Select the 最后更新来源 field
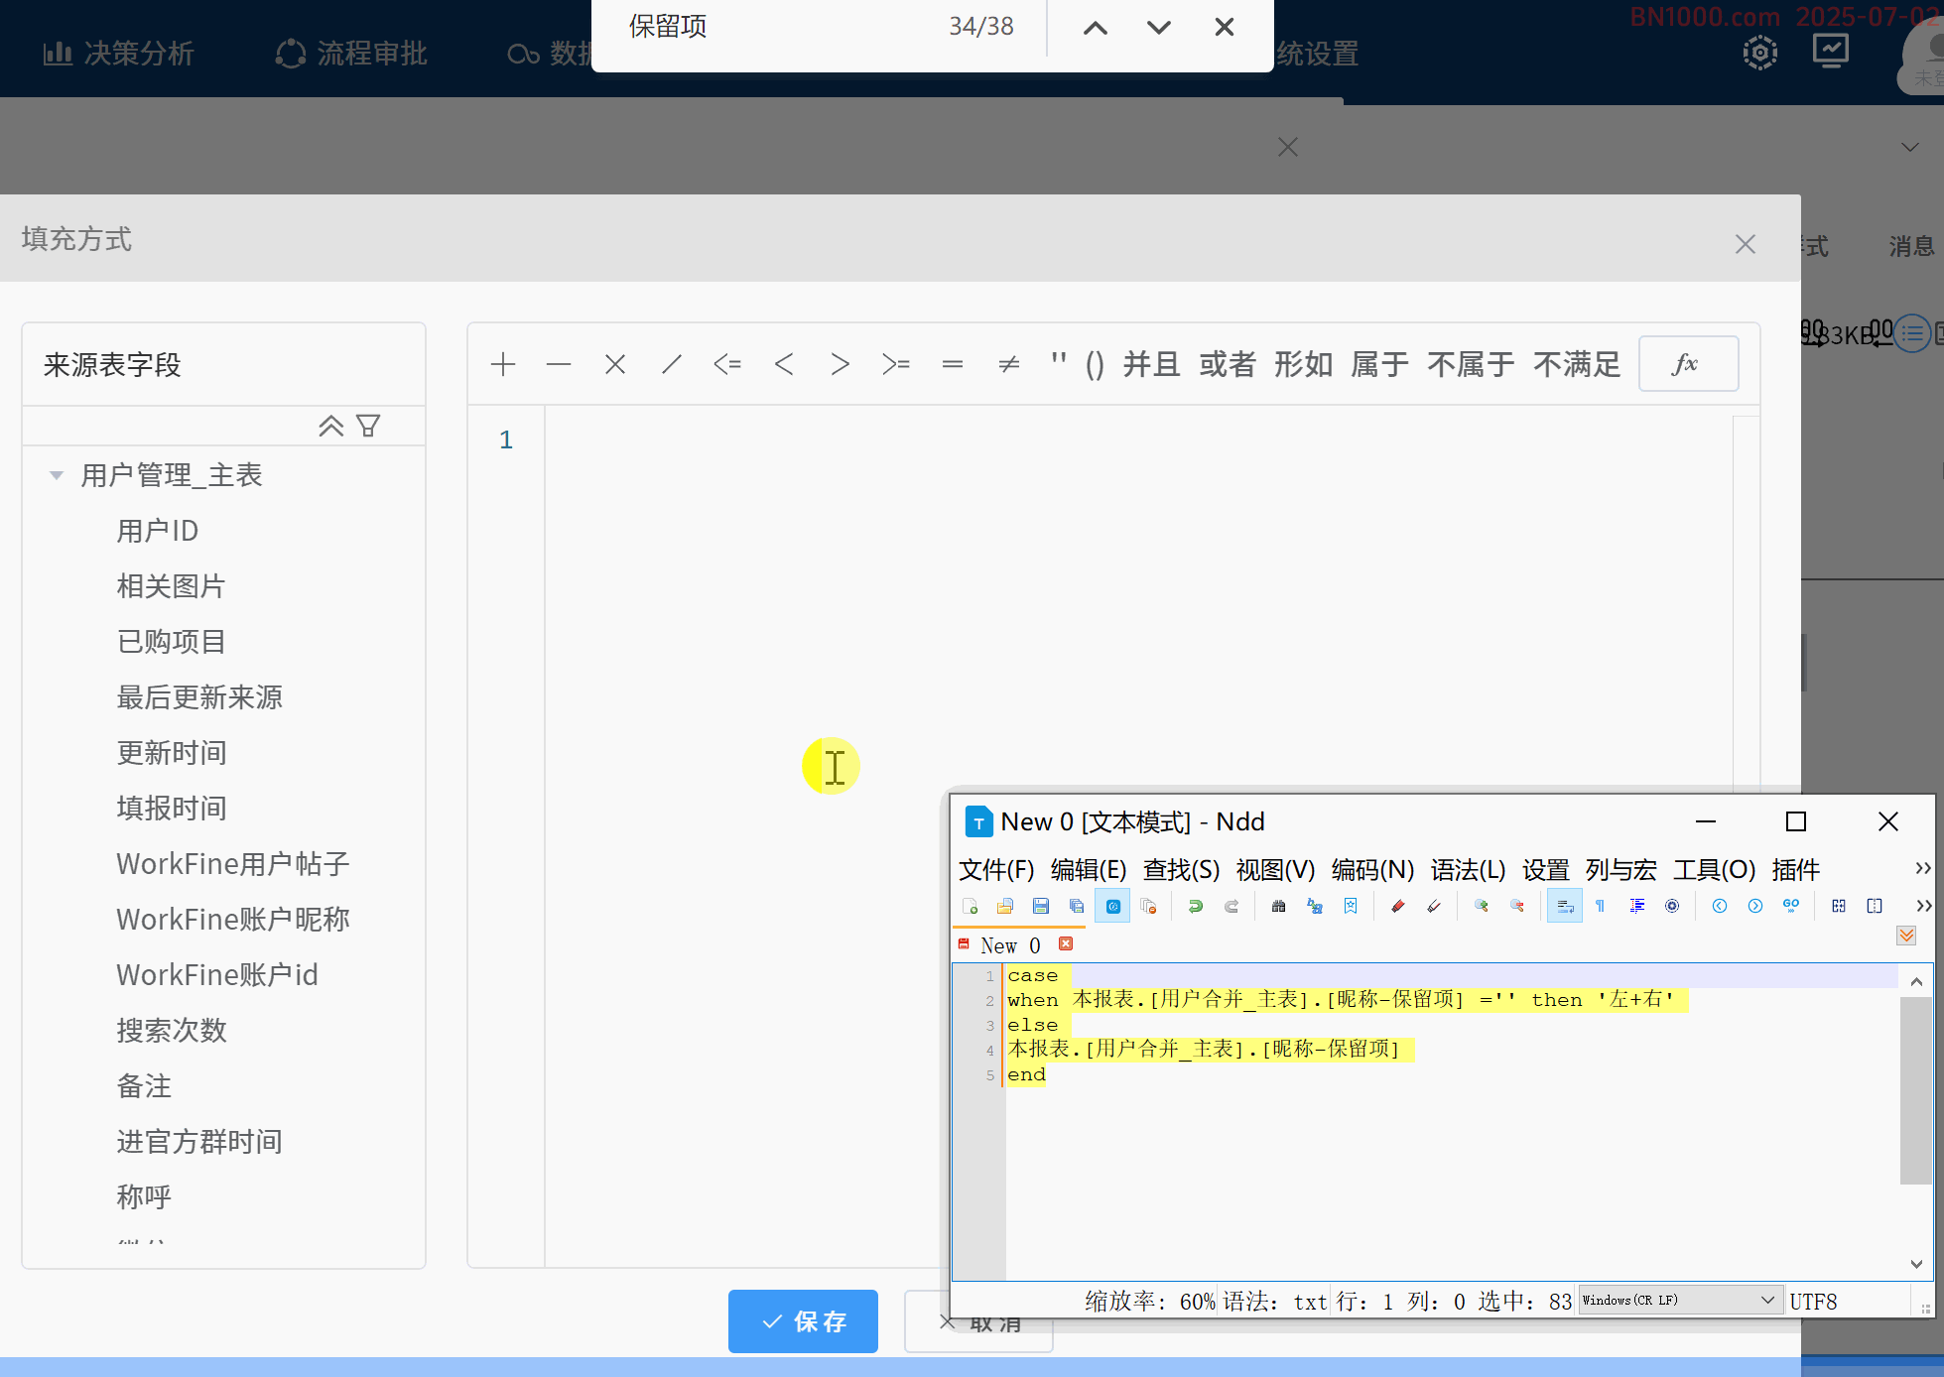 (199, 697)
